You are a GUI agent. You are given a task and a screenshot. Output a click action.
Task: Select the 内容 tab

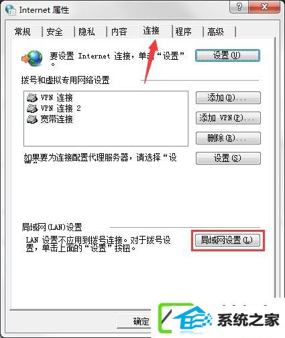point(119,32)
